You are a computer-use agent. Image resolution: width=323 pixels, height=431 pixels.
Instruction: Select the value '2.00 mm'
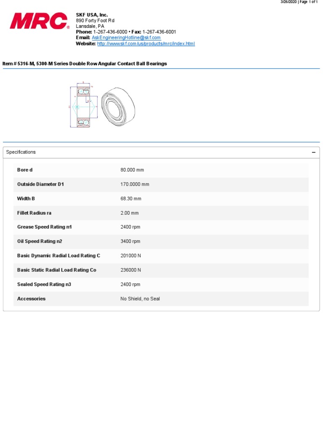click(130, 213)
